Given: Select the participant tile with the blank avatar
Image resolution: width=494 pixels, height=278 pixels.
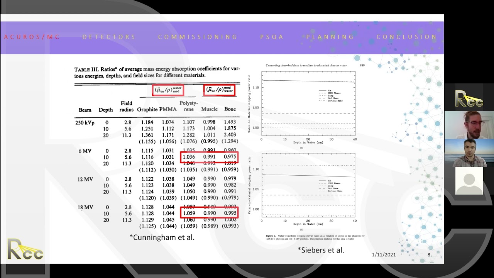Looking at the screenshot, I should [469, 181].
